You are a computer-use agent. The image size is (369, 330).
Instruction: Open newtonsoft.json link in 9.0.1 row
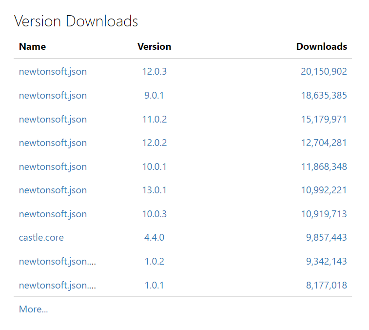(53, 96)
